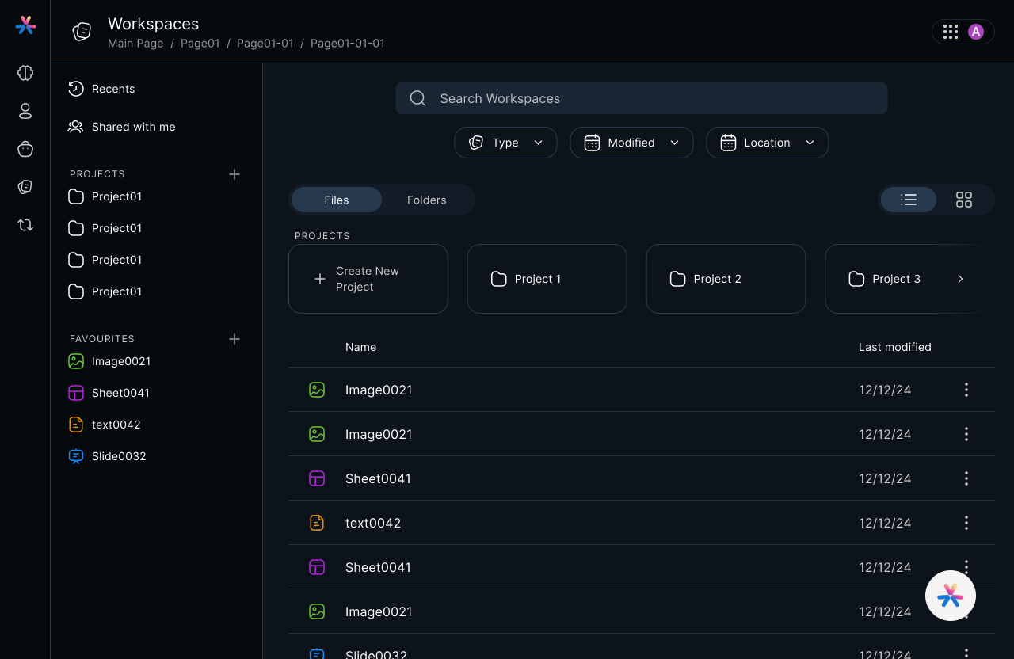The width and height of the screenshot is (1014, 659).
Task: Switch to grid view layout
Action: tap(963, 200)
